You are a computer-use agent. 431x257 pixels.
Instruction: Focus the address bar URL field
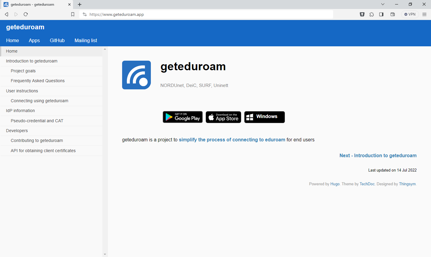click(x=207, y=14)
